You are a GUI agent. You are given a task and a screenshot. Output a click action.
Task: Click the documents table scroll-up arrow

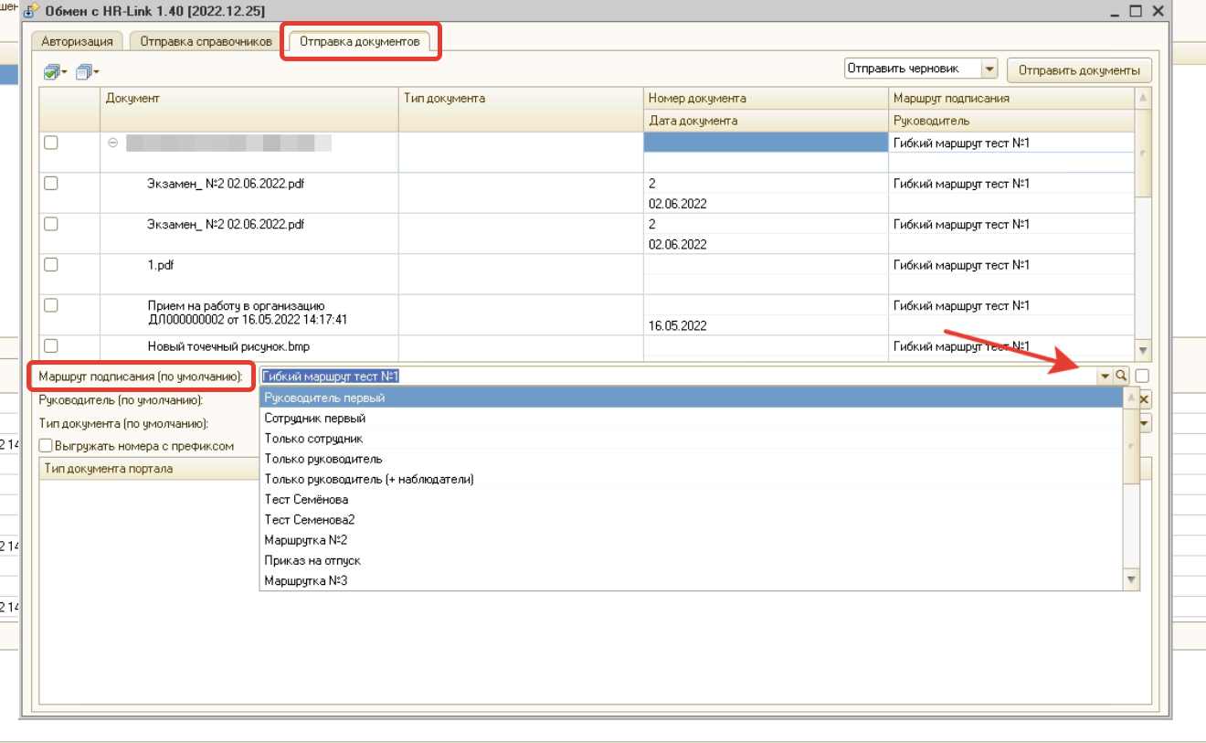click(1142, 96)
